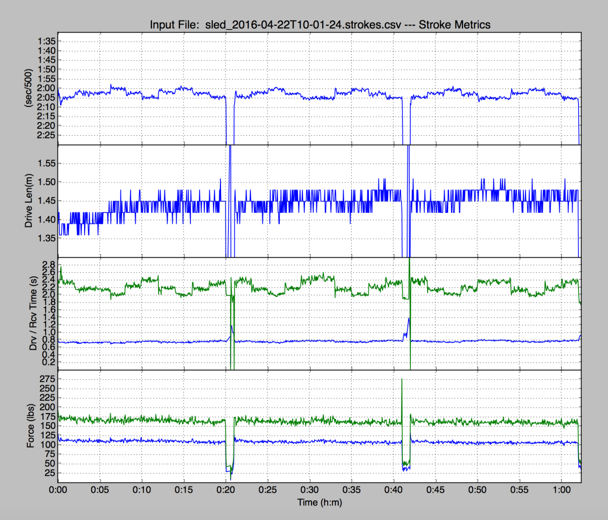Click the 1.55 tick label on Drive Len axis
This screenshot has width=608, height=520.
[x=46, y=163]
